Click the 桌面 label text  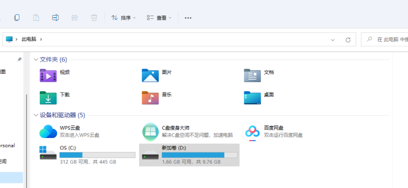[x=269, y=94]
